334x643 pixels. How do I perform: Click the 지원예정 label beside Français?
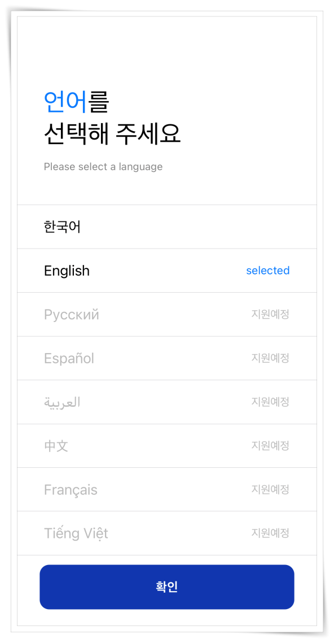[x=270, y=489]
